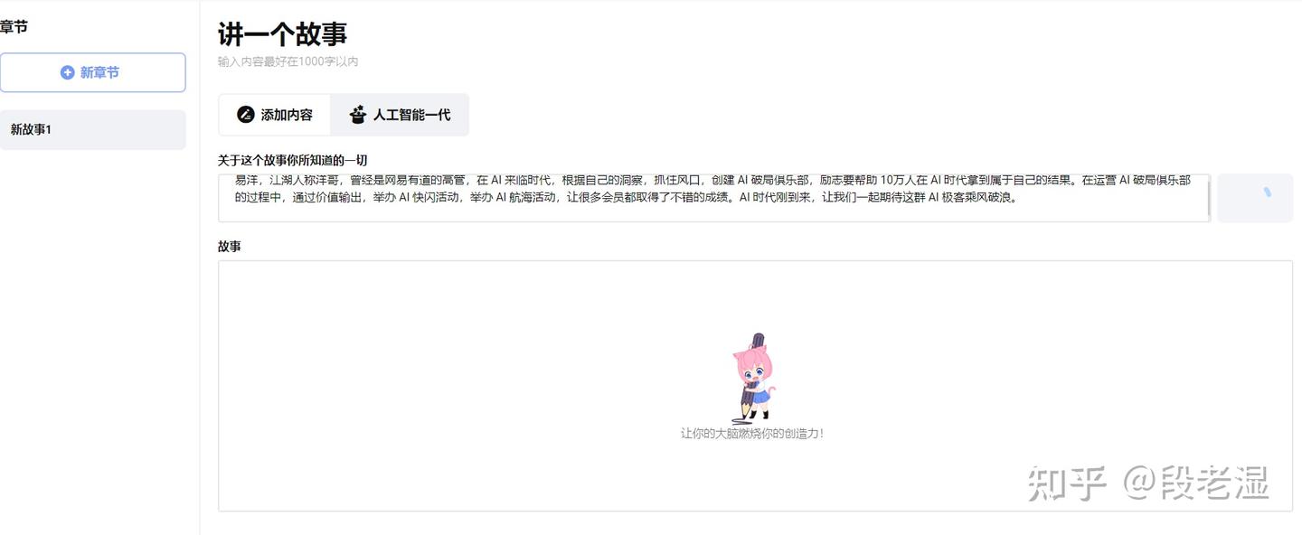Click the 输入内容最好在1000字以内 hint text
This screenshot has width=1302, height=535.
(288, 61)
